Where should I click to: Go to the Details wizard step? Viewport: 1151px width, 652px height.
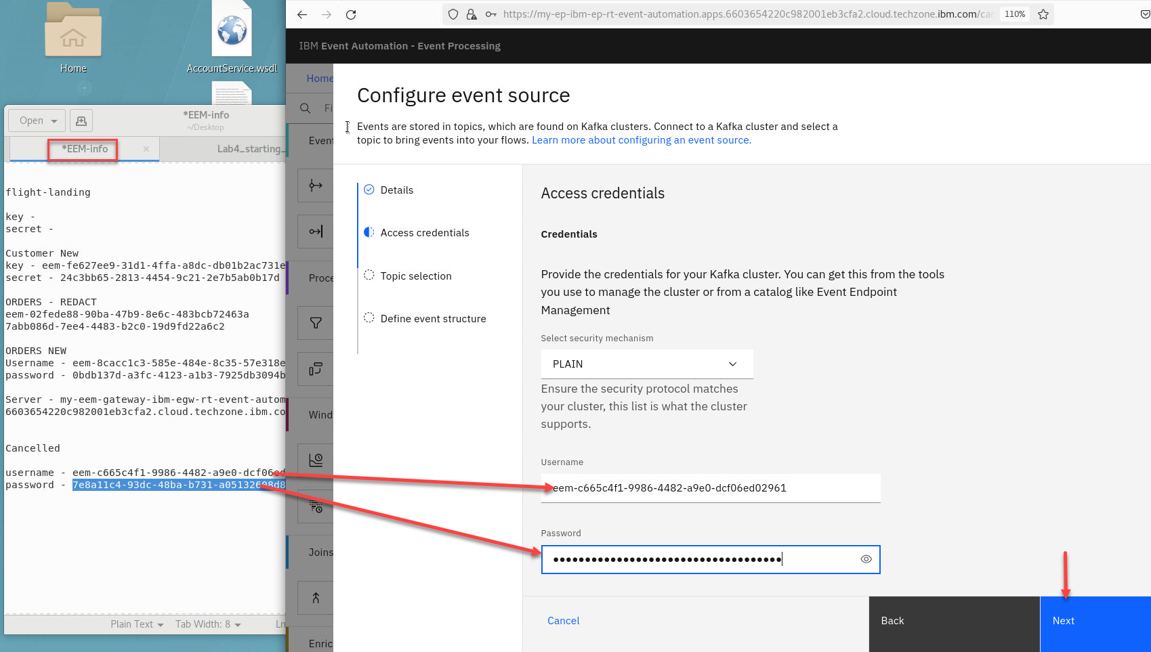396,190
